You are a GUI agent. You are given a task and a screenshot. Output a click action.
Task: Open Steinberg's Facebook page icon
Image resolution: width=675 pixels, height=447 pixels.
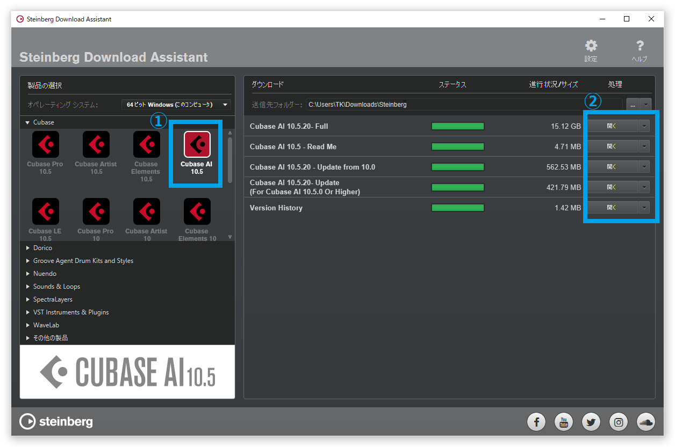[536, 422]
